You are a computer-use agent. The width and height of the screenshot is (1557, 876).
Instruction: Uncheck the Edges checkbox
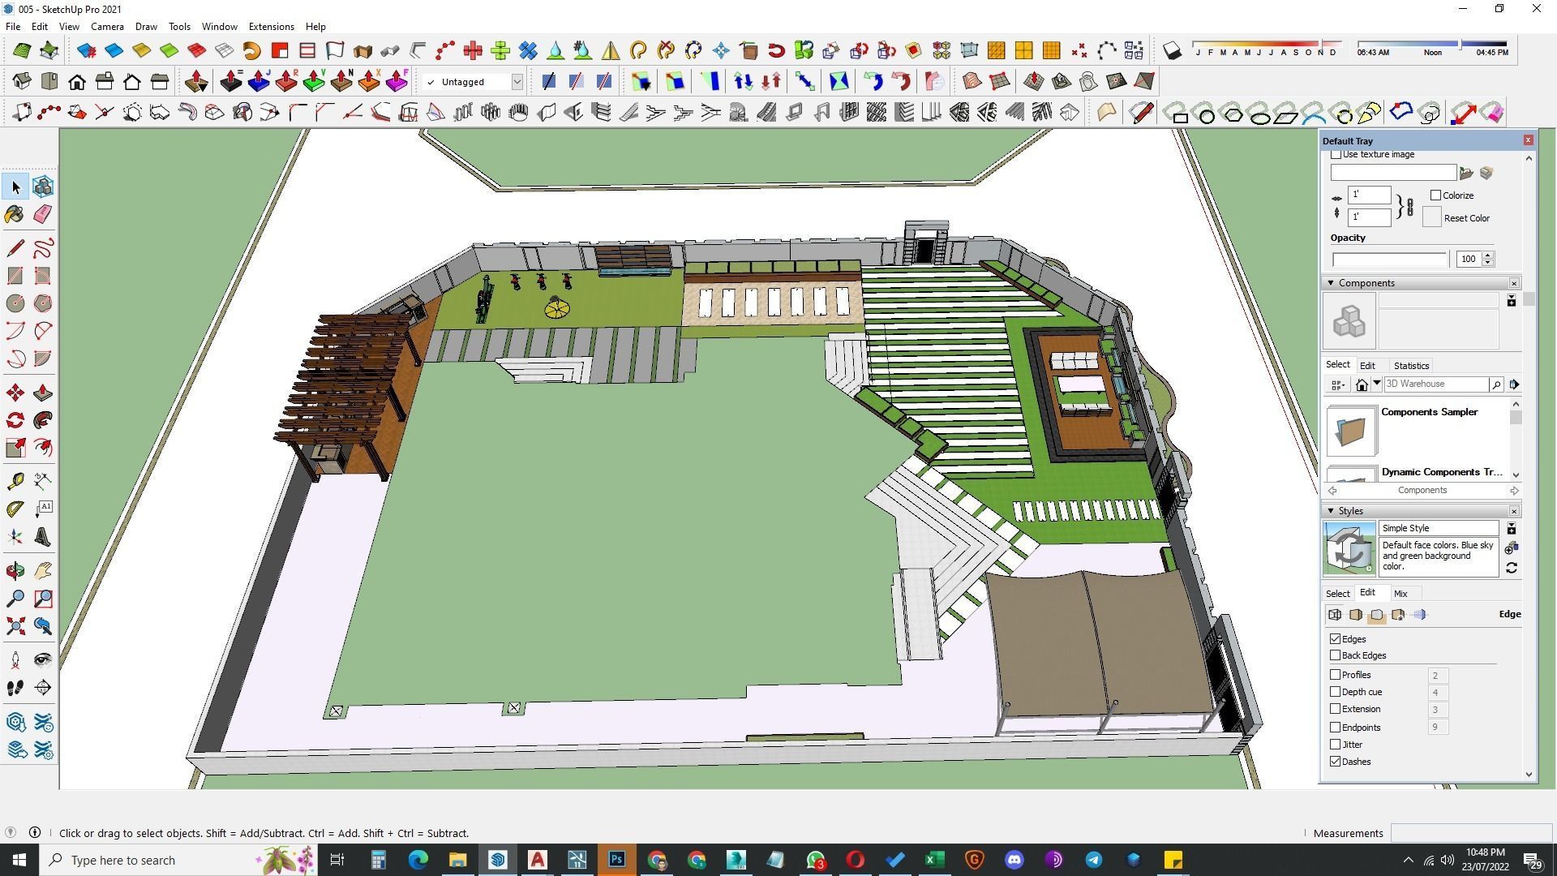(x=1336, y=639)
